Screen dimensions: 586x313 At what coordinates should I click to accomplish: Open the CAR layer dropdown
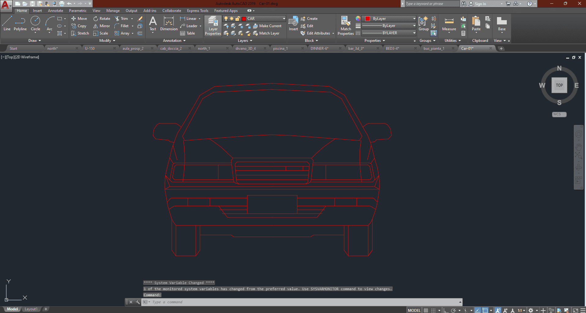pos(284,19)
